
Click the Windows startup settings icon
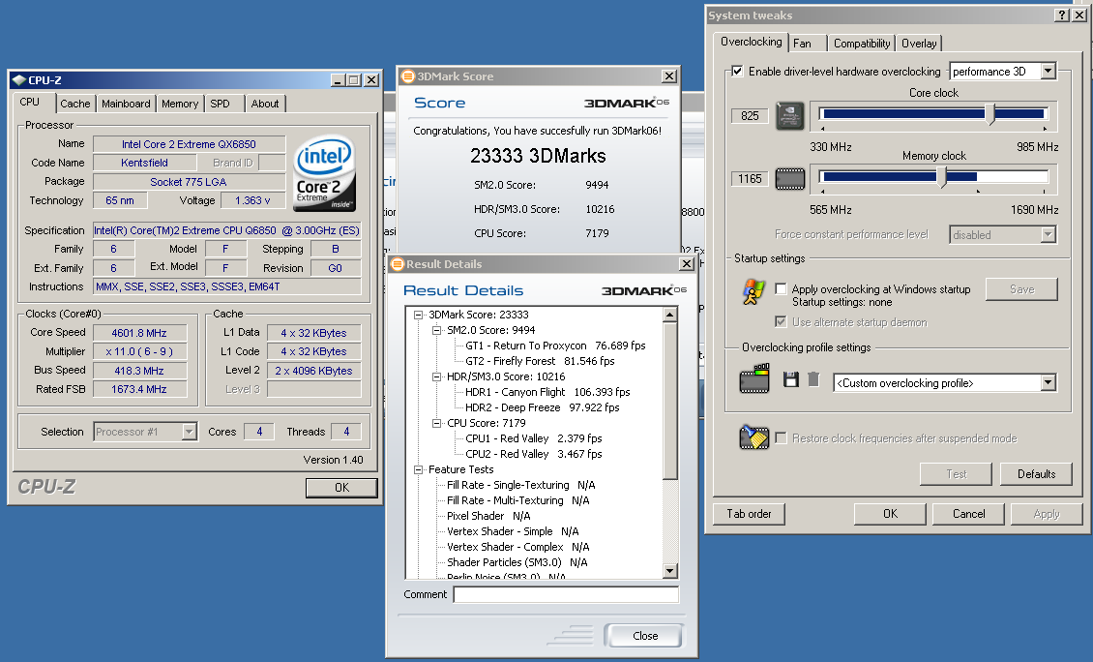click(x=753, y=293)
